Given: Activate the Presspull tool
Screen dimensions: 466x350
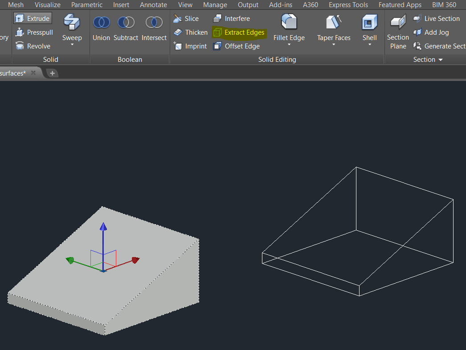Looking at the screenshot, I should 34,32.
